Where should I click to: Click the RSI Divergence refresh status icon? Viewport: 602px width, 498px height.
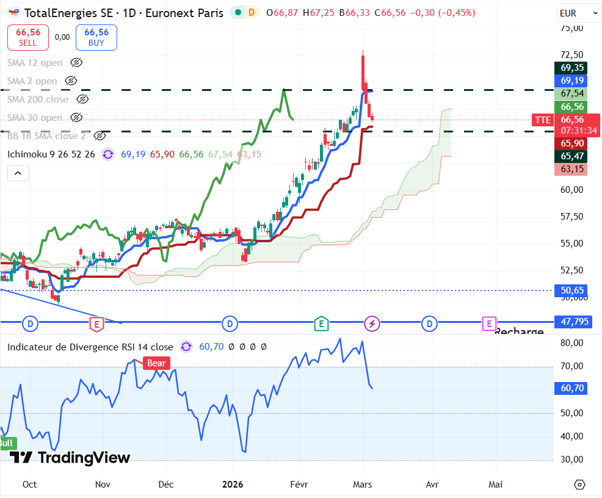186,347
